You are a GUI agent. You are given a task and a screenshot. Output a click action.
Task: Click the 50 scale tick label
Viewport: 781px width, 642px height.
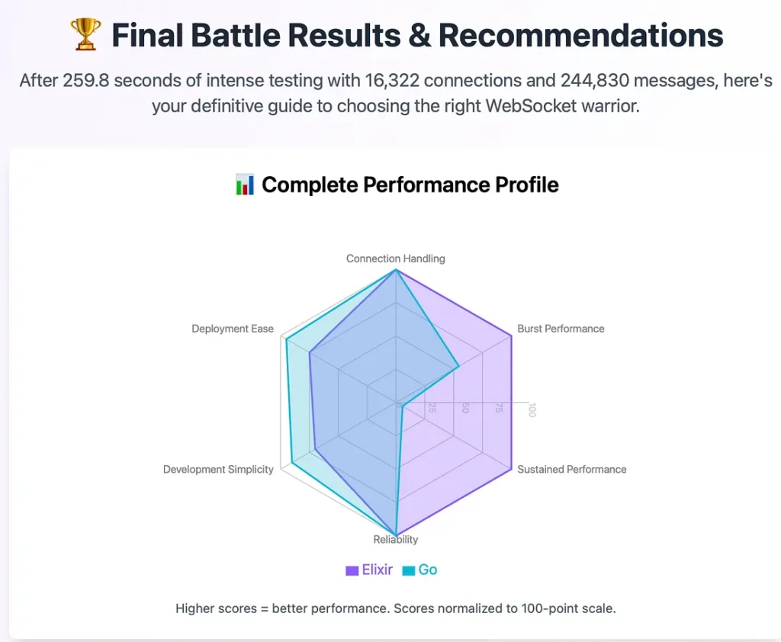coord(465,408)
